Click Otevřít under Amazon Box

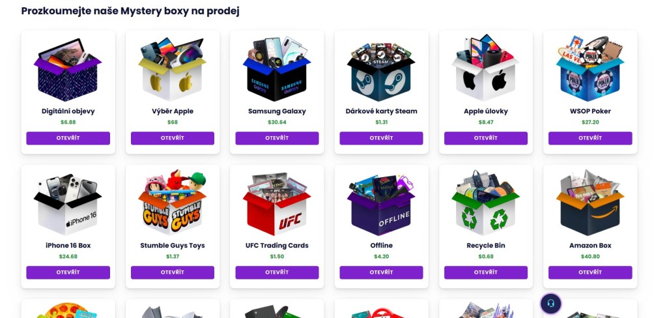(x=590, y=272)
